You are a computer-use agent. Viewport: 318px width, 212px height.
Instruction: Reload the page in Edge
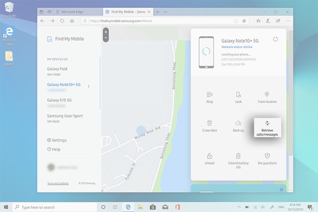(x=62, y=21)
